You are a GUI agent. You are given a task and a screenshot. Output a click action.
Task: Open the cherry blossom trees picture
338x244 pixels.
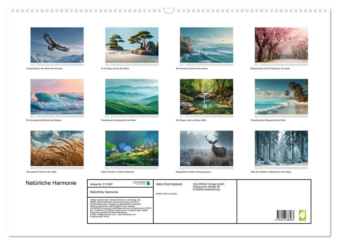281,45
